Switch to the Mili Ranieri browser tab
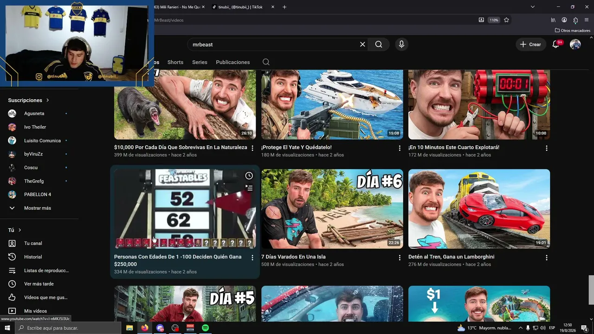Viewport: 594px width, 334px height. [179, 7]
